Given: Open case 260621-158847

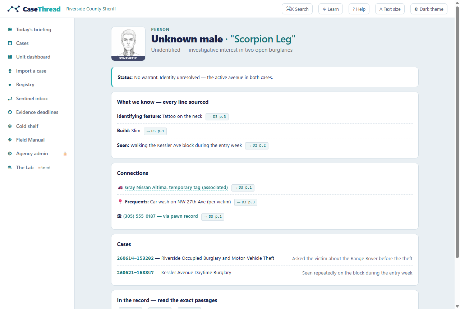Looking at the screenshot, I should [135, 273].
